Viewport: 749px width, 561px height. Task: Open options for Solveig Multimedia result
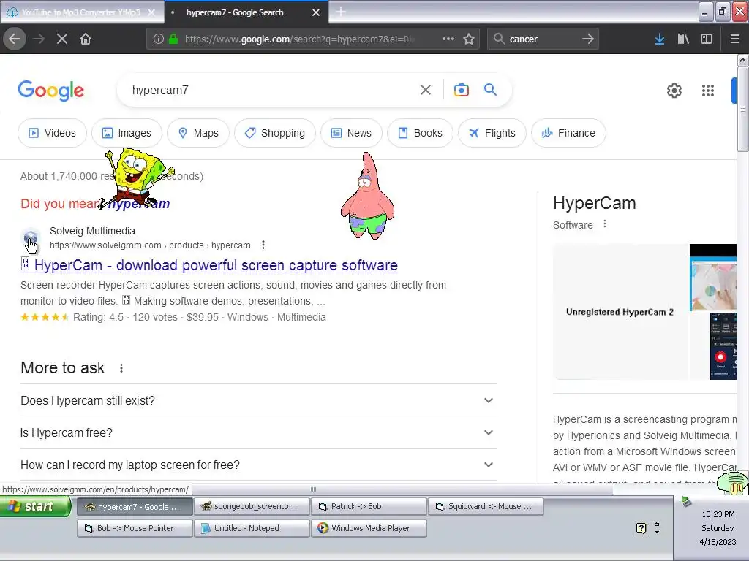263,245
